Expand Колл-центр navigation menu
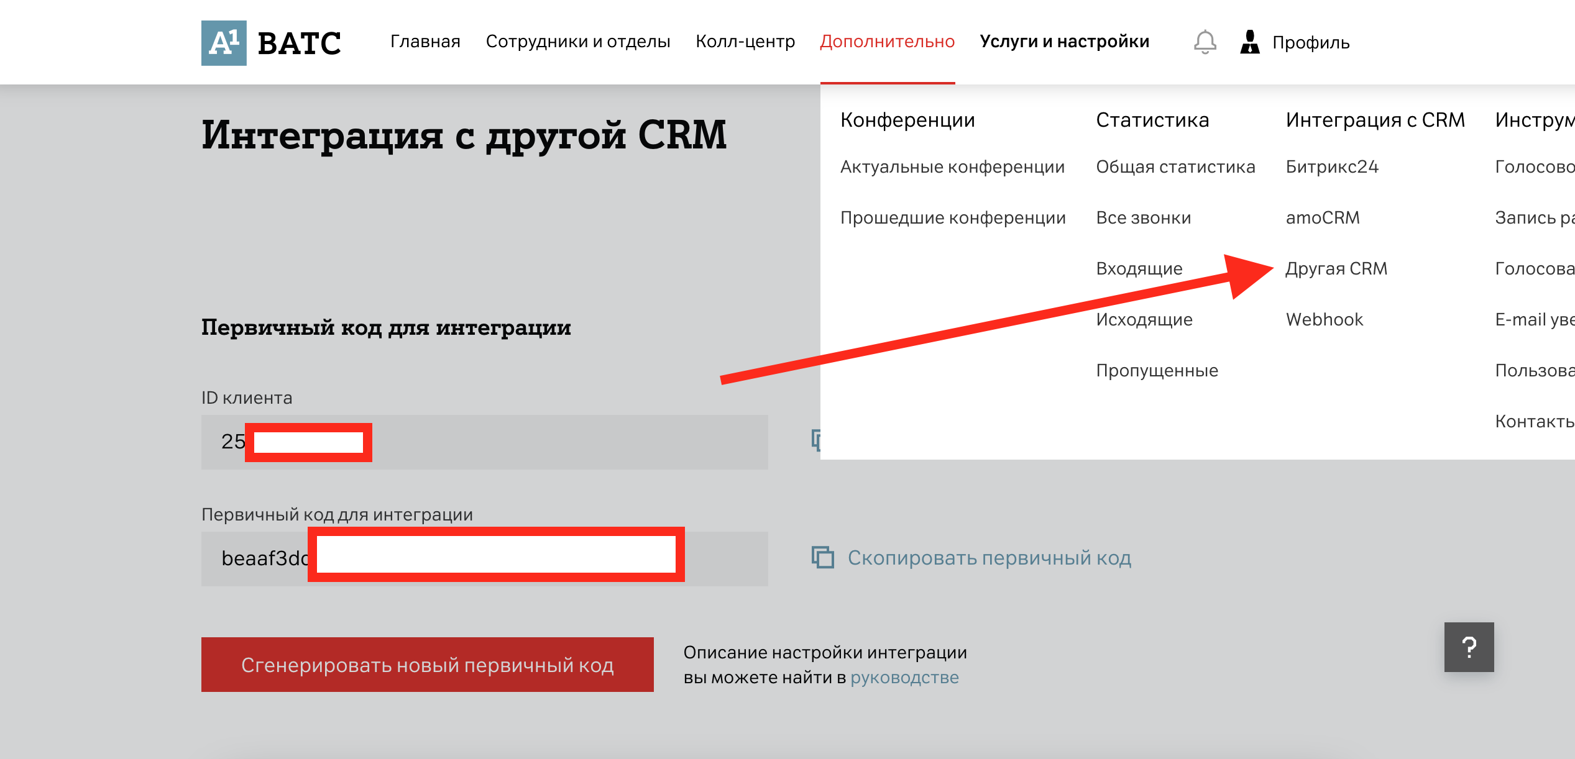Image resolution: width=1575 pixels, height=759 pixels. (x=745, y=42)
